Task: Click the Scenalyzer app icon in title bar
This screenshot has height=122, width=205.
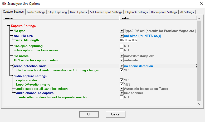Action: pos(4,3)
